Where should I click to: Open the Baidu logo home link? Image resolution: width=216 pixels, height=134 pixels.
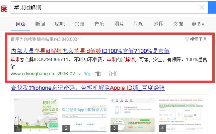4,8
